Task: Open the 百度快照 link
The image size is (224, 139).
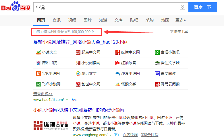Action: pyautogui.click(x=130, y=135)
